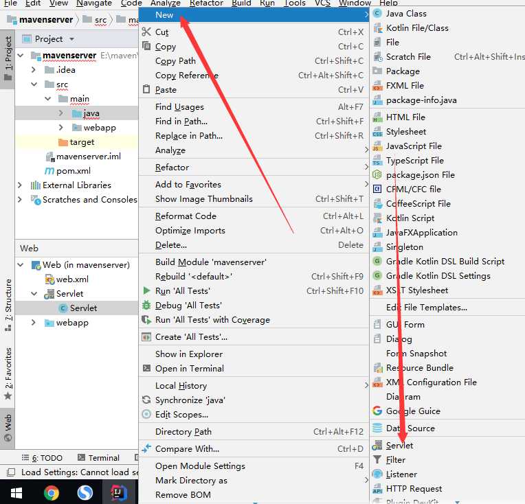Pick Scratch File entry icon
Screen dimensions: 525x504
[378, 57]
